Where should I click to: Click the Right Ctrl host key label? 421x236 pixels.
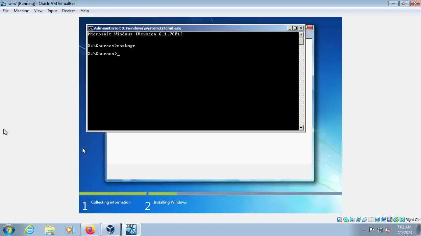pos(413,220)
